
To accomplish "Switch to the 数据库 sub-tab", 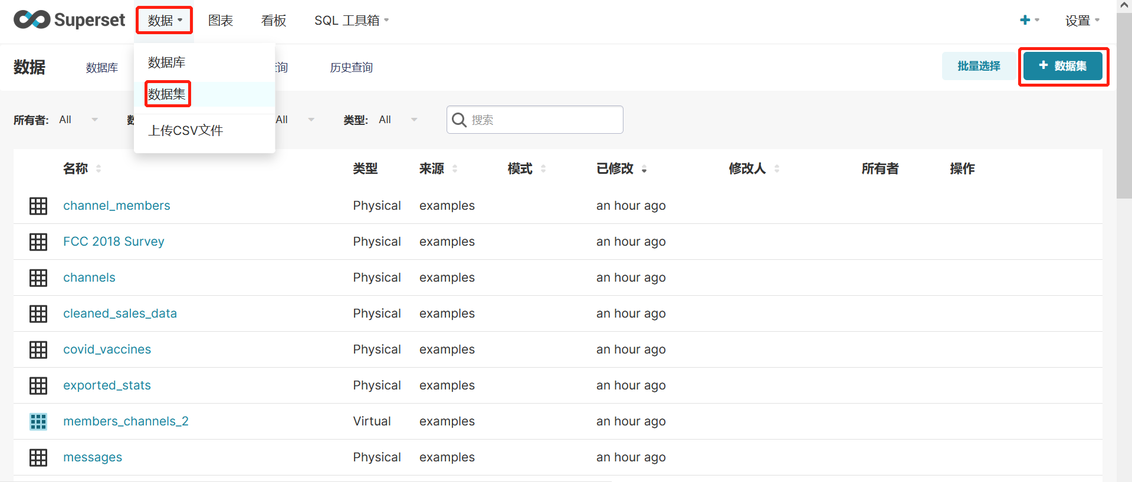I will coord(102,68).
